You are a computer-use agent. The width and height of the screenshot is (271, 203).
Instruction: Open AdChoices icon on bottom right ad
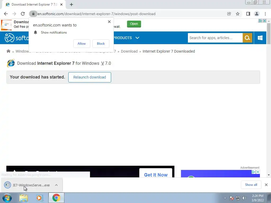point(254,172)
